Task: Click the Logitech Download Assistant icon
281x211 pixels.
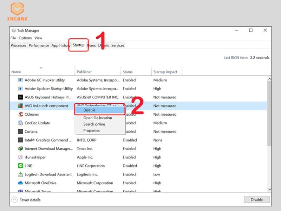Action: coord(20,174)
